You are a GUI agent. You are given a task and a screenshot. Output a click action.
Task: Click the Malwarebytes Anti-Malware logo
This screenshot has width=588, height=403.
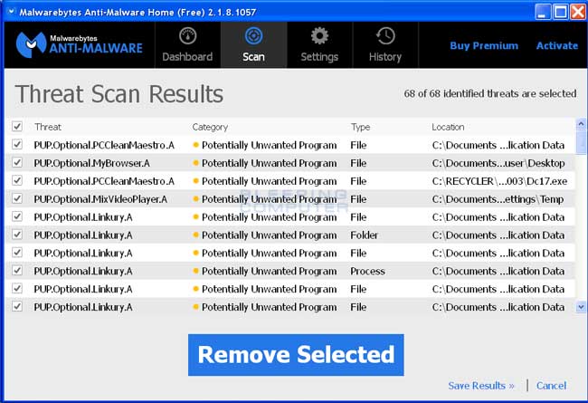tap(79, 44)
